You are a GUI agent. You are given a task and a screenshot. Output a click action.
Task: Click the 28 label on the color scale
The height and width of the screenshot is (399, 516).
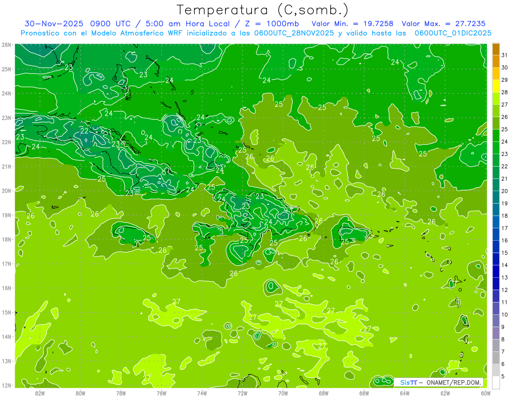pos(504,92)
